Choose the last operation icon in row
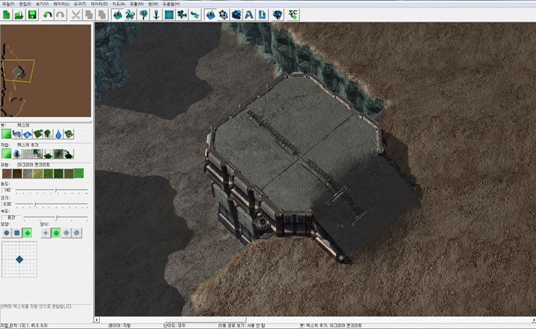The width and height of the screenshot is (536, 329). coord(69,154)
